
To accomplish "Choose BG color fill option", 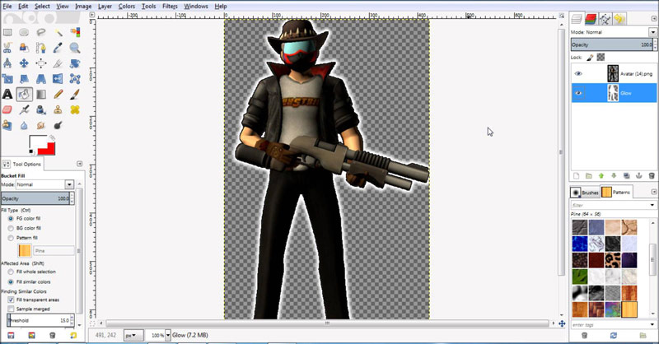I will click(11, 228).
